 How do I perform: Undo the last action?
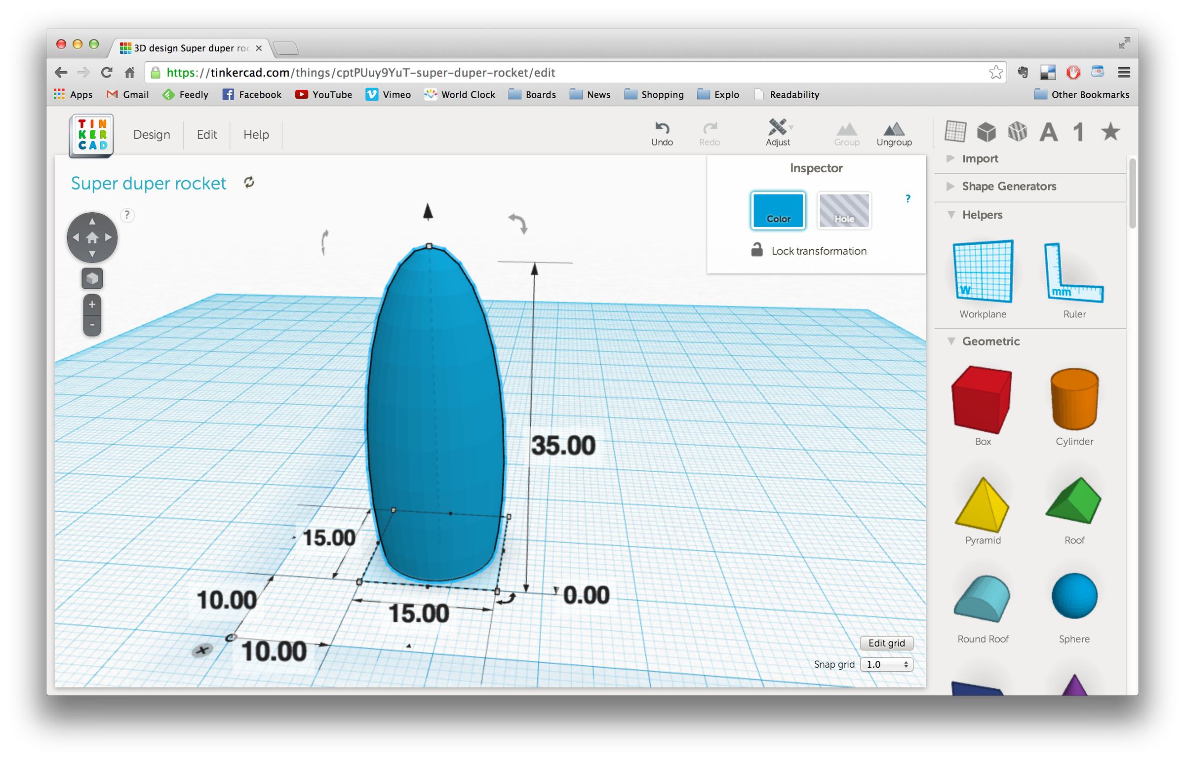pyautogui.click(x=662, y=133)
